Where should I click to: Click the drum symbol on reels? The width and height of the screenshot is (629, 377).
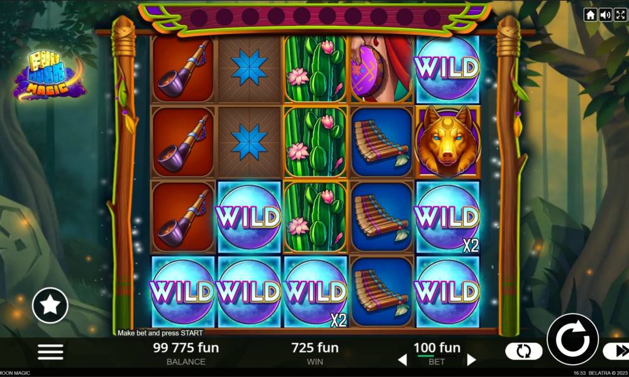coord(381,69)
